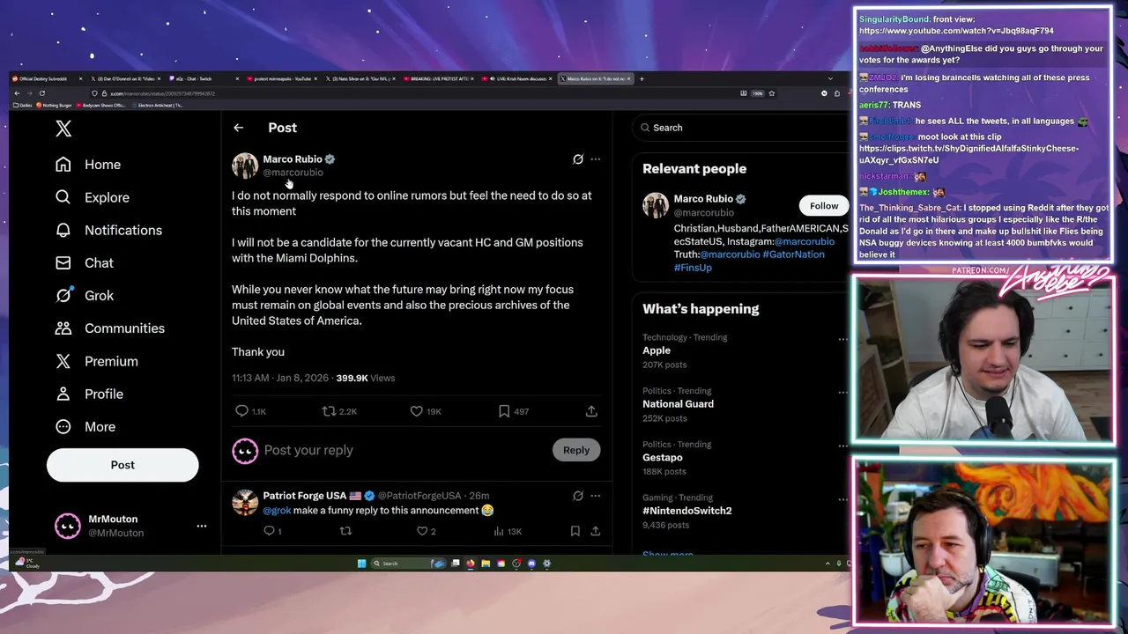
Task: Open Grok from the sidebar
Action: pos(85,296)
